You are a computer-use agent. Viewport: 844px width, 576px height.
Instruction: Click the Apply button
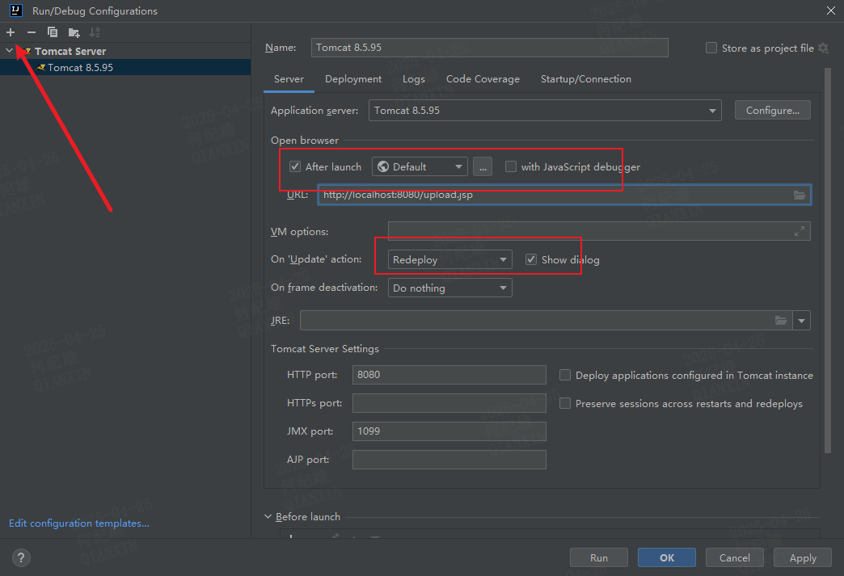(803, 557)
